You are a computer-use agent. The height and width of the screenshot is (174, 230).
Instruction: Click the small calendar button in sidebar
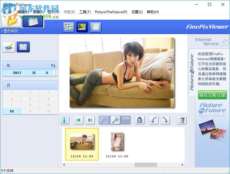click(x=23, y=47)
